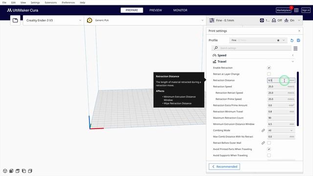Open the Help menu
The width and height of the screenshot is (313, 176).
(x=83, y=2)
